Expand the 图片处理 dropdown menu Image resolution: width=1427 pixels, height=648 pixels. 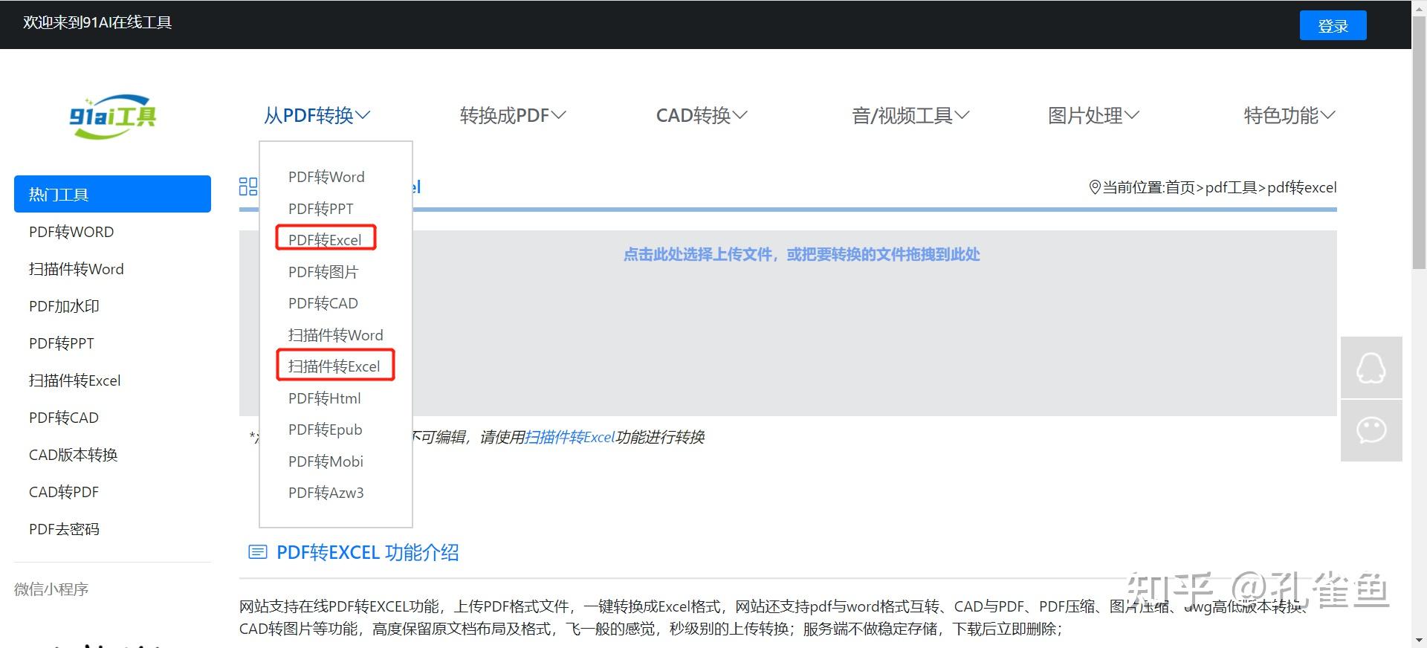(x=1093, y=115)
